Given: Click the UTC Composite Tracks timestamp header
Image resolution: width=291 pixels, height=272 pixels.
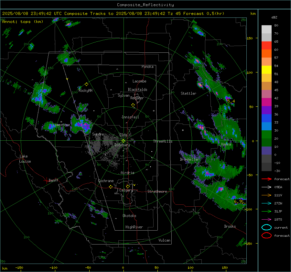Looking at the screenshot, I should click(x=113, y=14).
